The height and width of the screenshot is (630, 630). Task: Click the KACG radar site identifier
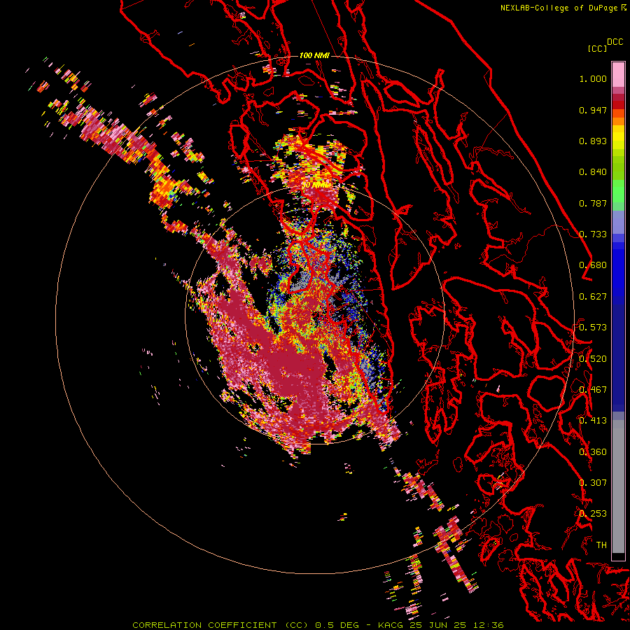[390, 625]
